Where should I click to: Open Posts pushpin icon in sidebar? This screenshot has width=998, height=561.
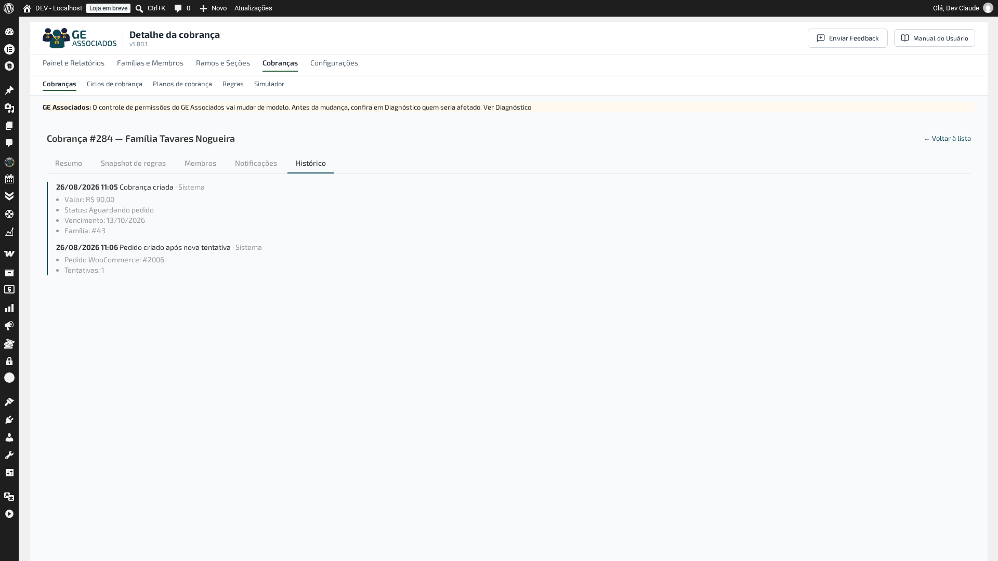(x=9, y=90)
